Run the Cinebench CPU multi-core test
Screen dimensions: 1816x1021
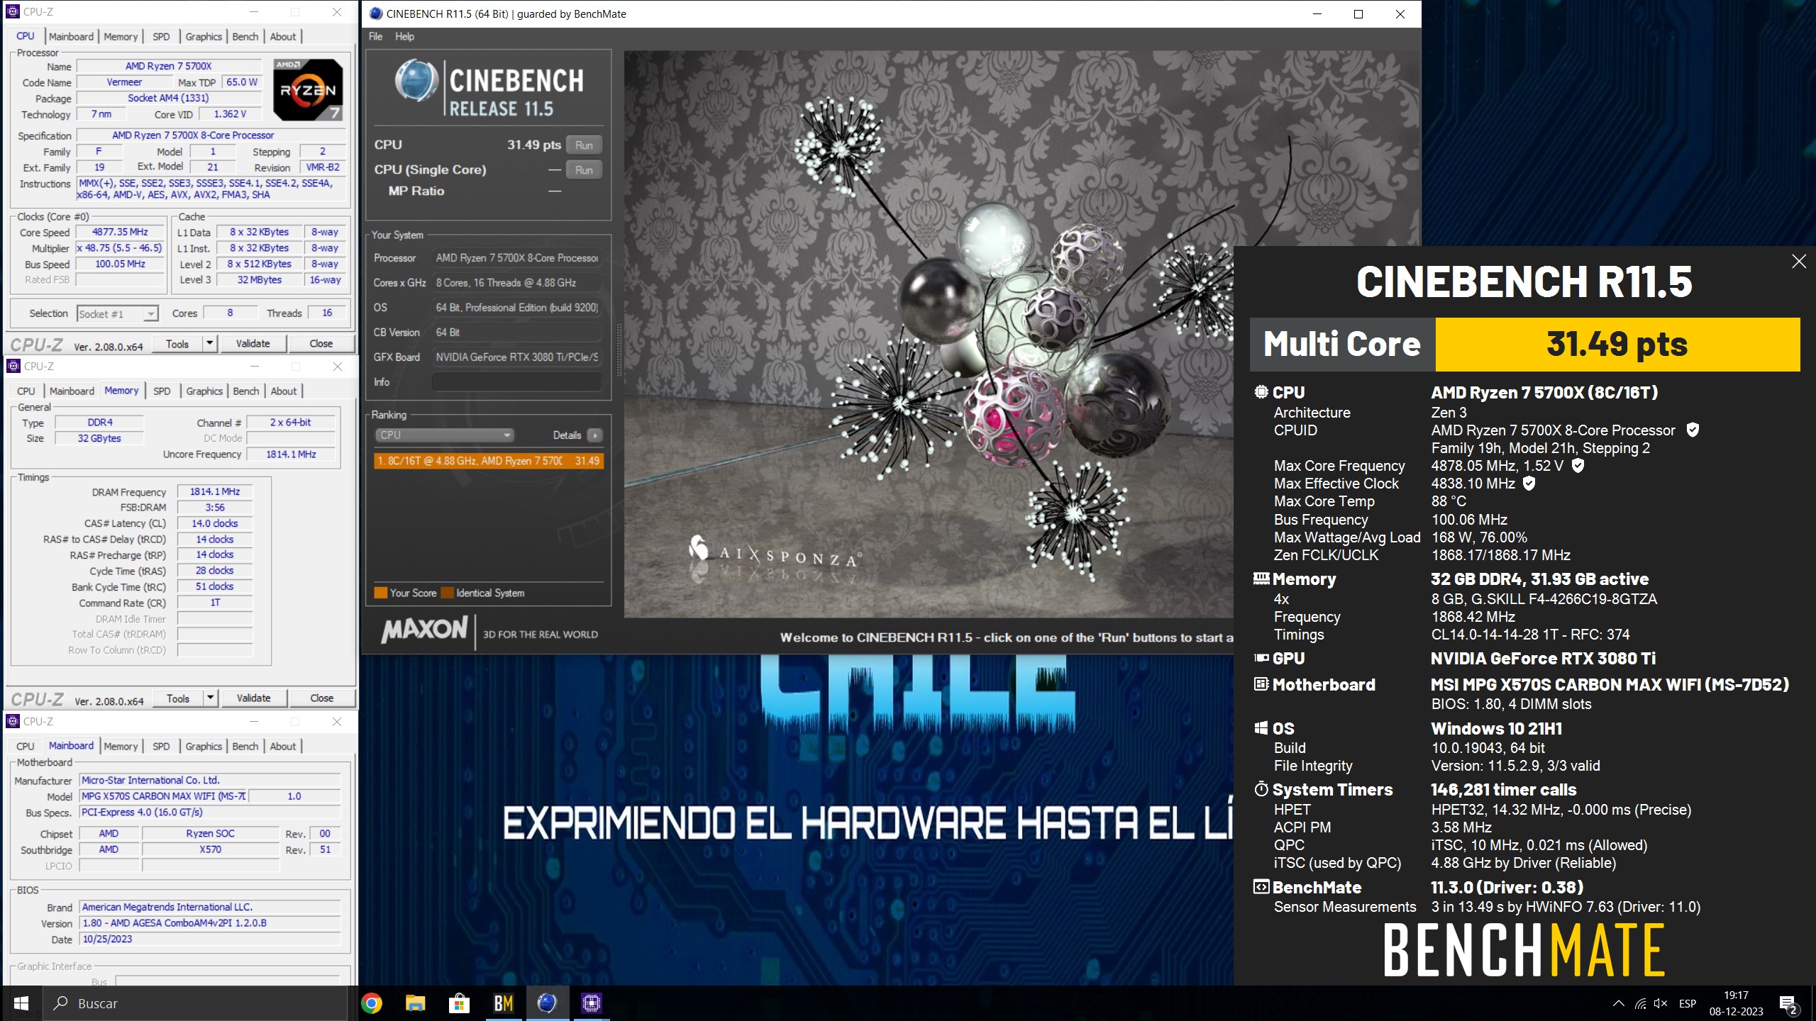(584, 145)
